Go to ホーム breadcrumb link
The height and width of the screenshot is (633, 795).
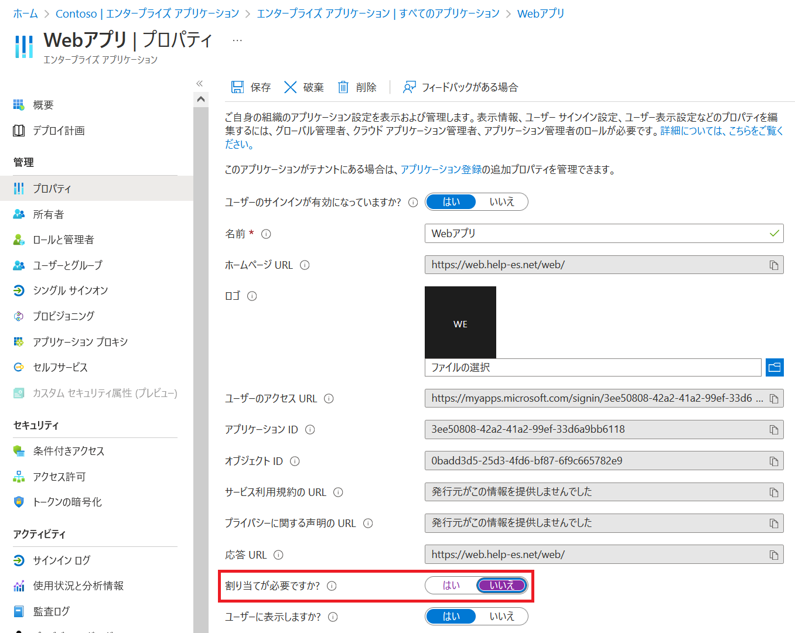(25, 13)
